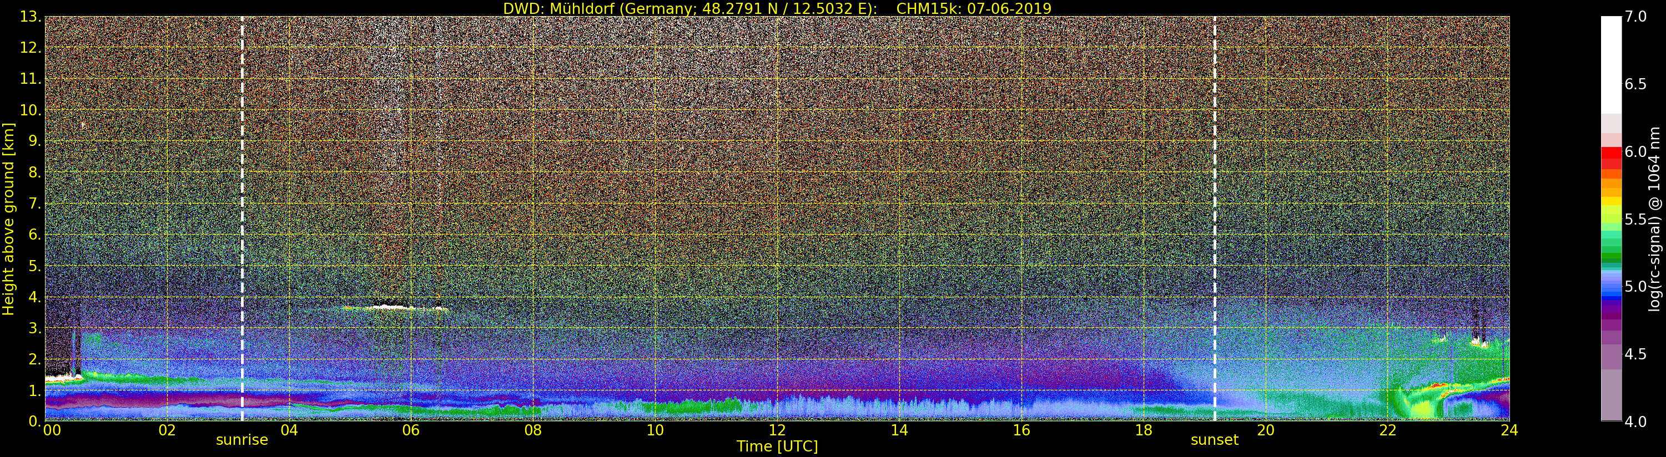The width and height of the screenshot is (1666, 457).
Task: Click the '5.0' colorbar tick label
Action: (x=1635, y=286)
